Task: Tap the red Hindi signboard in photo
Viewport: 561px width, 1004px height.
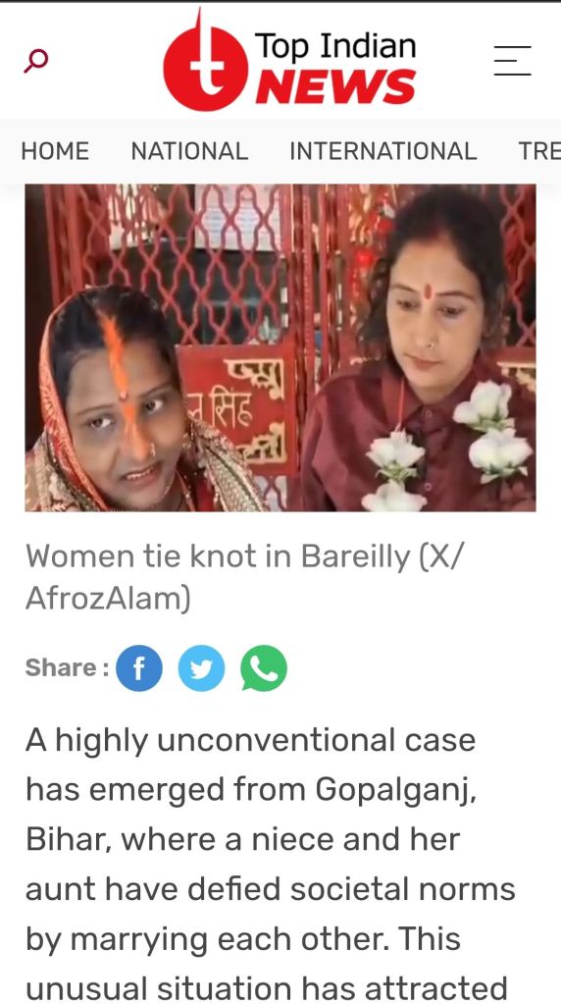Action: point(238,409)
